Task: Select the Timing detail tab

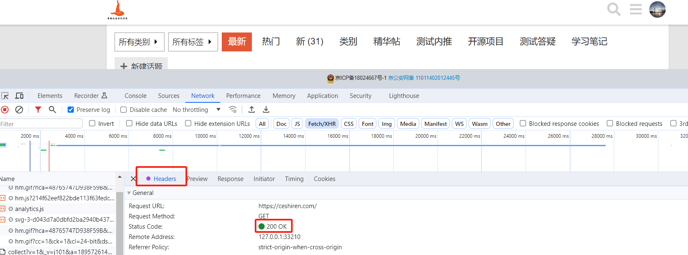Action: 294,179
